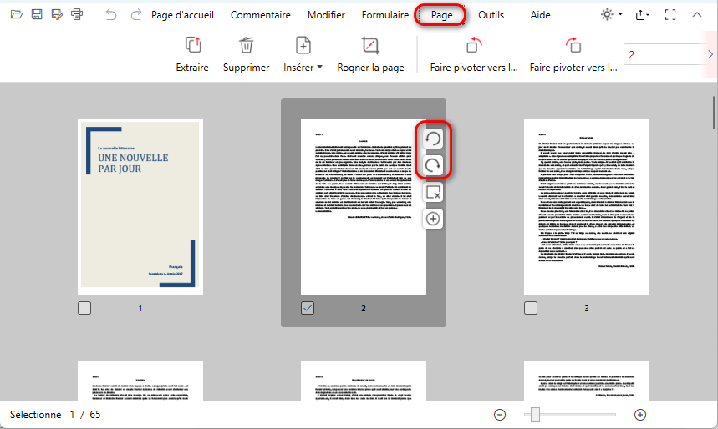Undo the last action
Screen dimensions: 718x429
click(111, 15)
